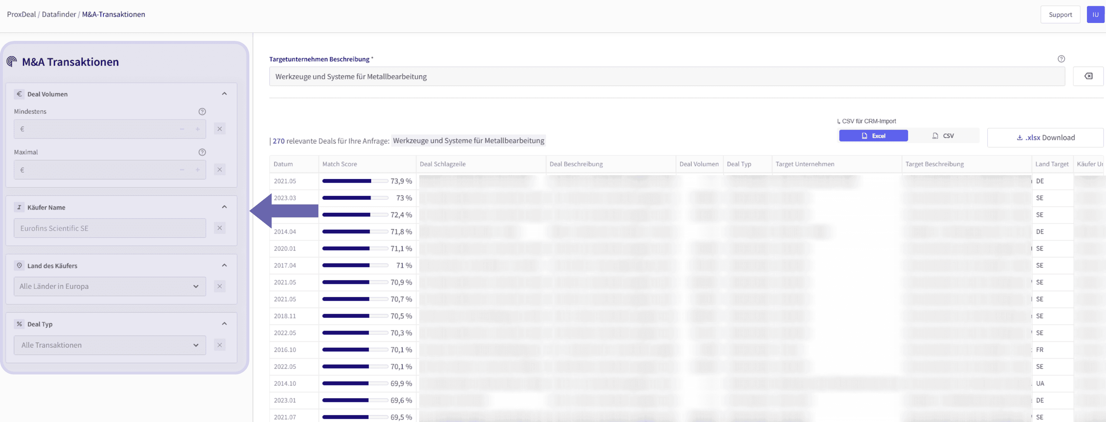Sort by Datum column header

click(294, 164)
